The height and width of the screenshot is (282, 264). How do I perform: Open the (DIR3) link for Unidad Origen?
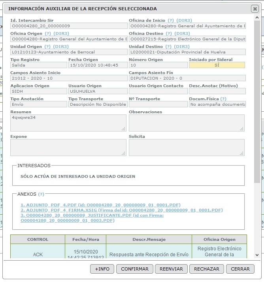tap(61, 47)
